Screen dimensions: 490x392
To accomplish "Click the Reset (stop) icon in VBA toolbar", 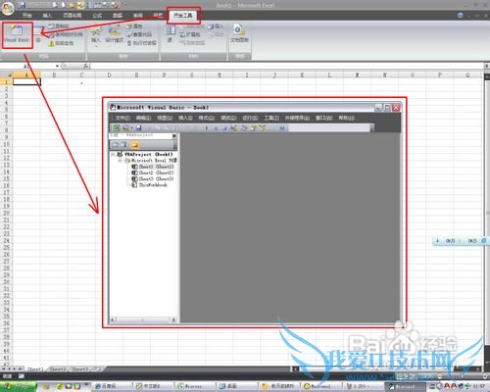I will point(224,128).
